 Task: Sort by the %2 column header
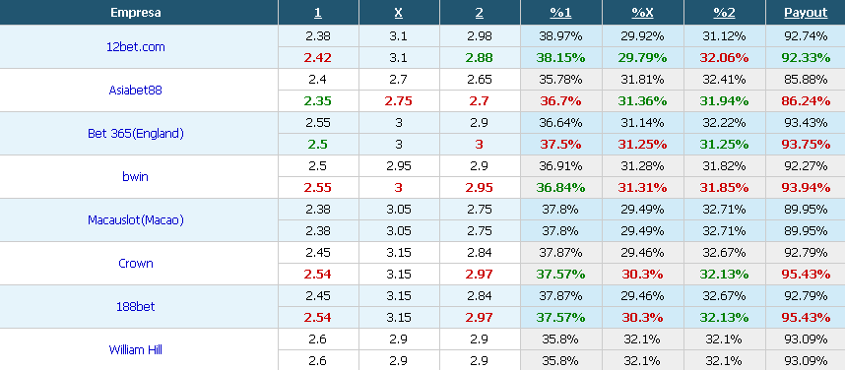coord(724,13)
